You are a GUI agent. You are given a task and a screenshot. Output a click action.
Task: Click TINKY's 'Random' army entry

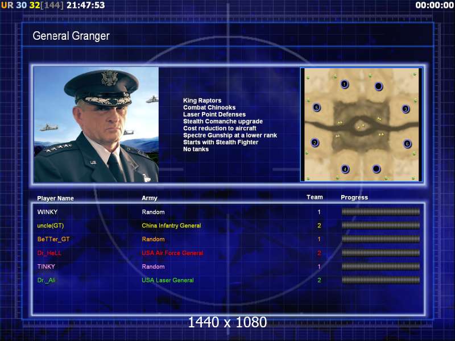[x=153, y=267]
